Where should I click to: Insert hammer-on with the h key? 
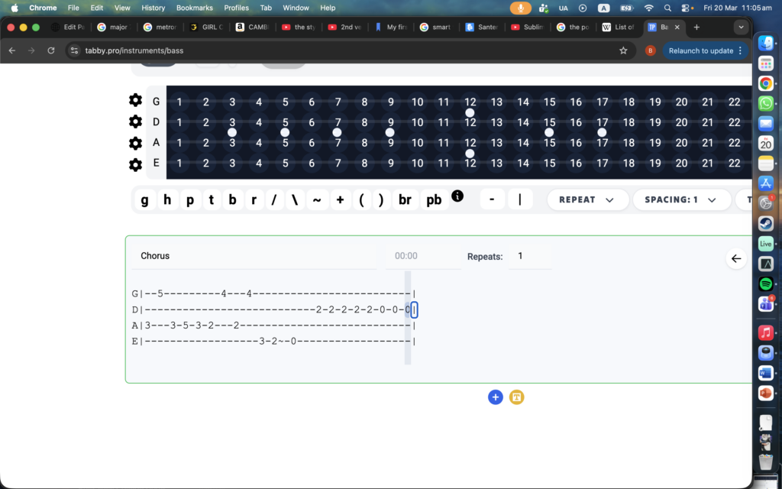pos(167,200)
